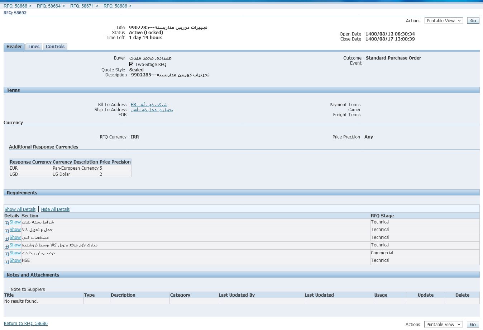Screen dimensions: 483x330
Task: Click Show link for مشخصات فنی row
Action: 15,237
